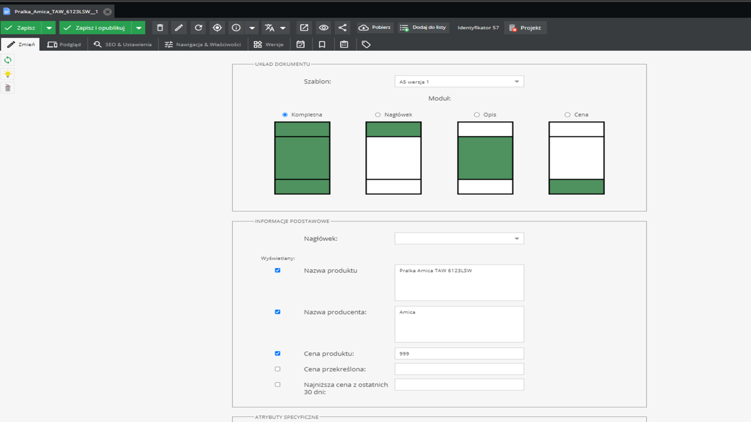Click the notepad schedule icon tab
This screenshot has height=422, width=751.
pyautogui.click(x=344, y=45)
